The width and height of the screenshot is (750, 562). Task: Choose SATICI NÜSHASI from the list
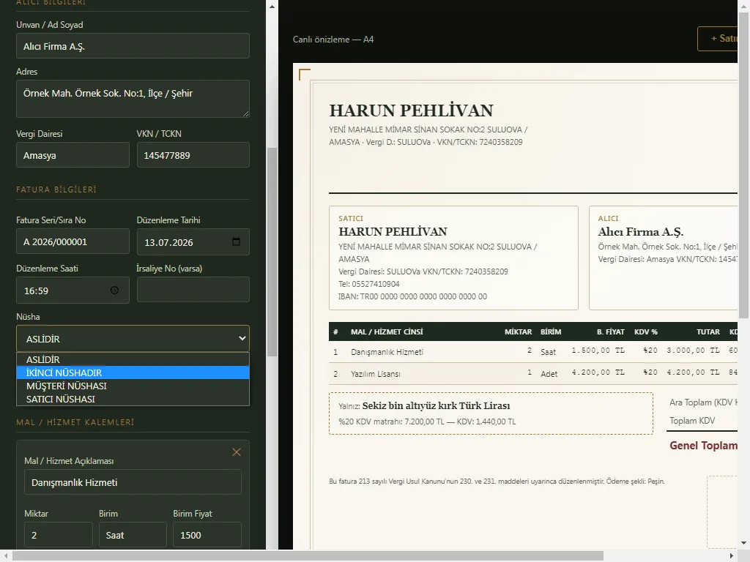pyautogui.click(x=133, y=399)
